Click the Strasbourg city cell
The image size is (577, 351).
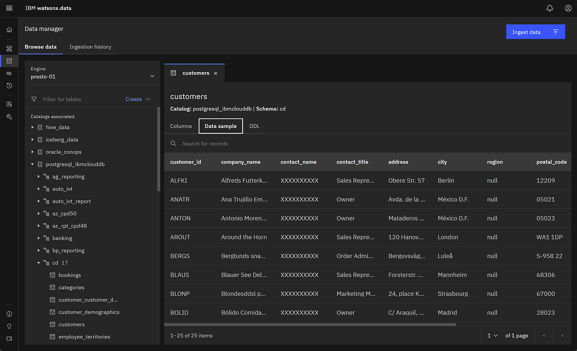coord(453,294)
